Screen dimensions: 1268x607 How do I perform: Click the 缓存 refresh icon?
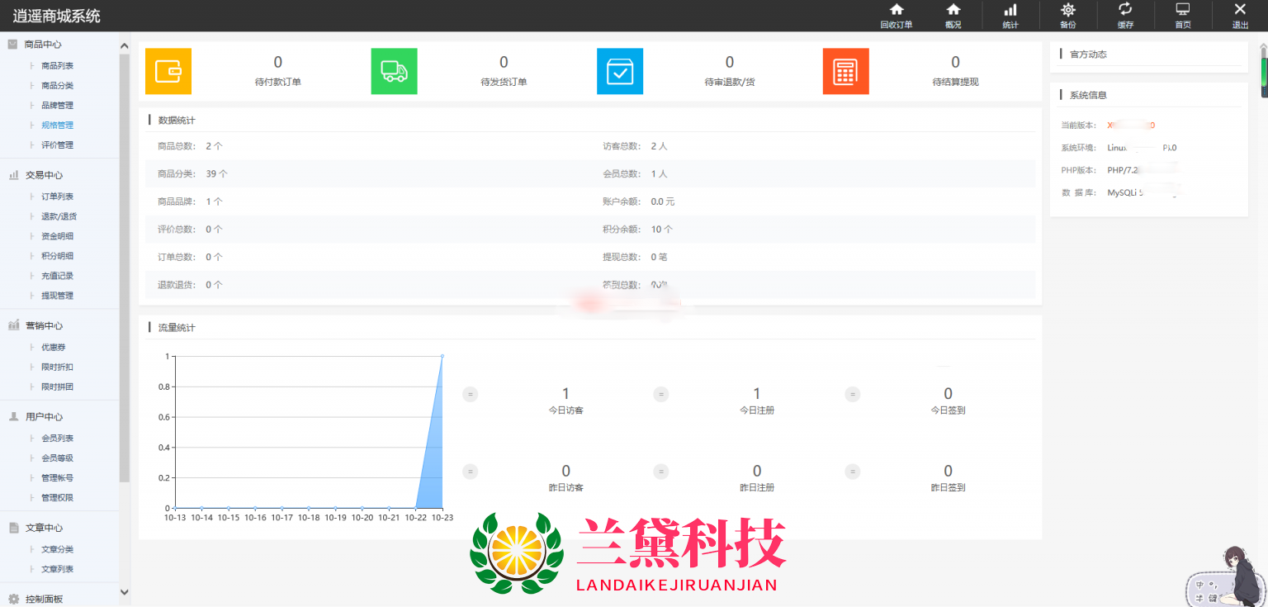[x=1125, y=10]
